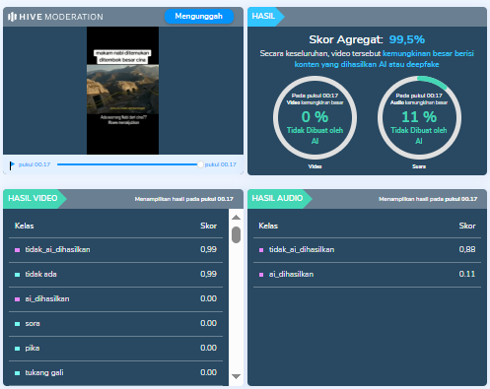Click the Mengunggah upload button
This screenshot has width=490, height=389.
[199, 16]
